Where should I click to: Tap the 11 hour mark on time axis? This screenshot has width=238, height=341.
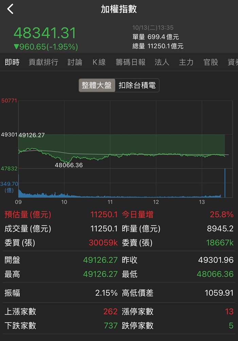(110, 202)
